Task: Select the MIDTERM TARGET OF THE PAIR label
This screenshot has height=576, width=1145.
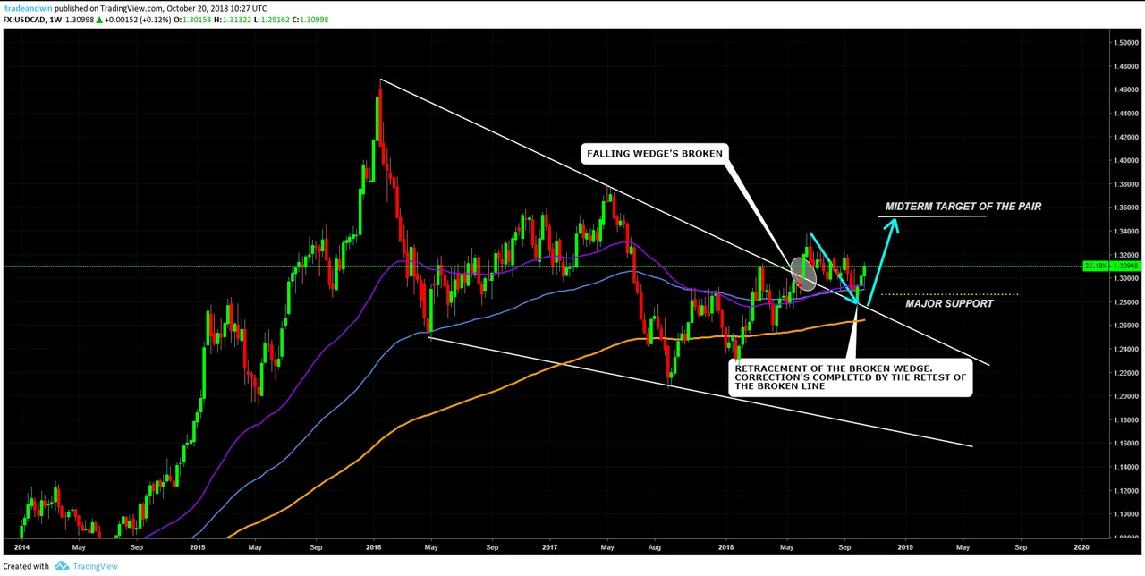Action: click(x=963, y=207)
